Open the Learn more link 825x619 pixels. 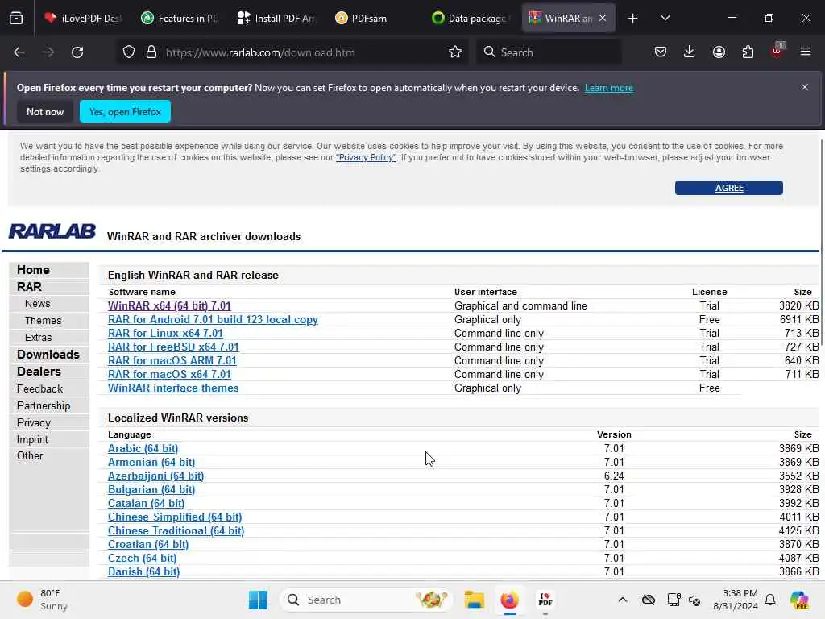coord(609,88)
